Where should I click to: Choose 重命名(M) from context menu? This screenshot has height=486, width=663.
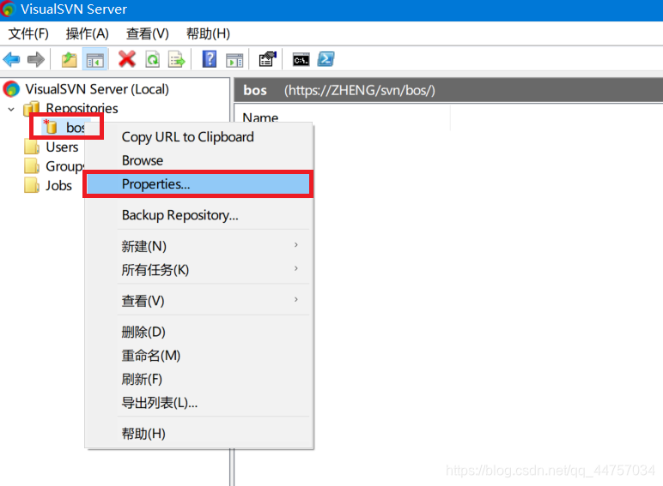[x=198, y=356]
